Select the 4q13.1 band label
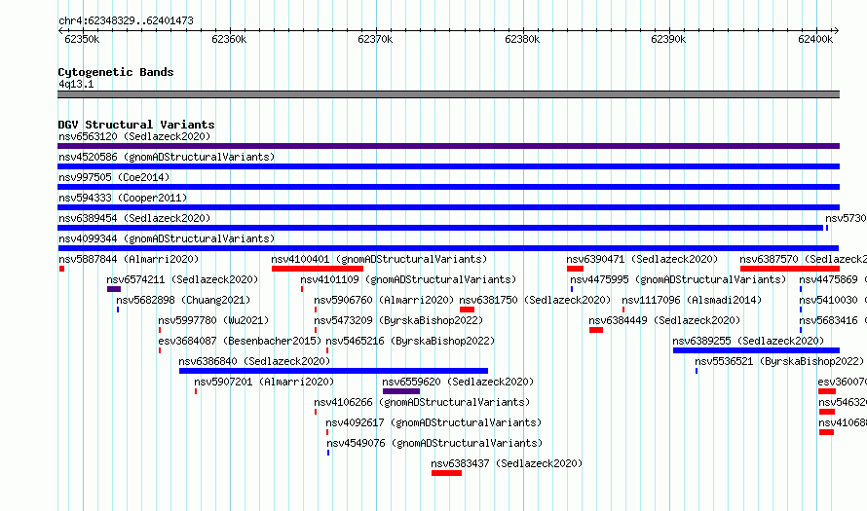867x511 pixels. pos(76,84)
